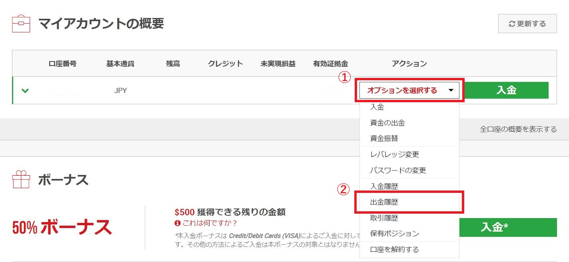The width and height of the screenshot is (569, 262).
Task: Select 入金 from the options menu
Action: click(x=377, y=107)
